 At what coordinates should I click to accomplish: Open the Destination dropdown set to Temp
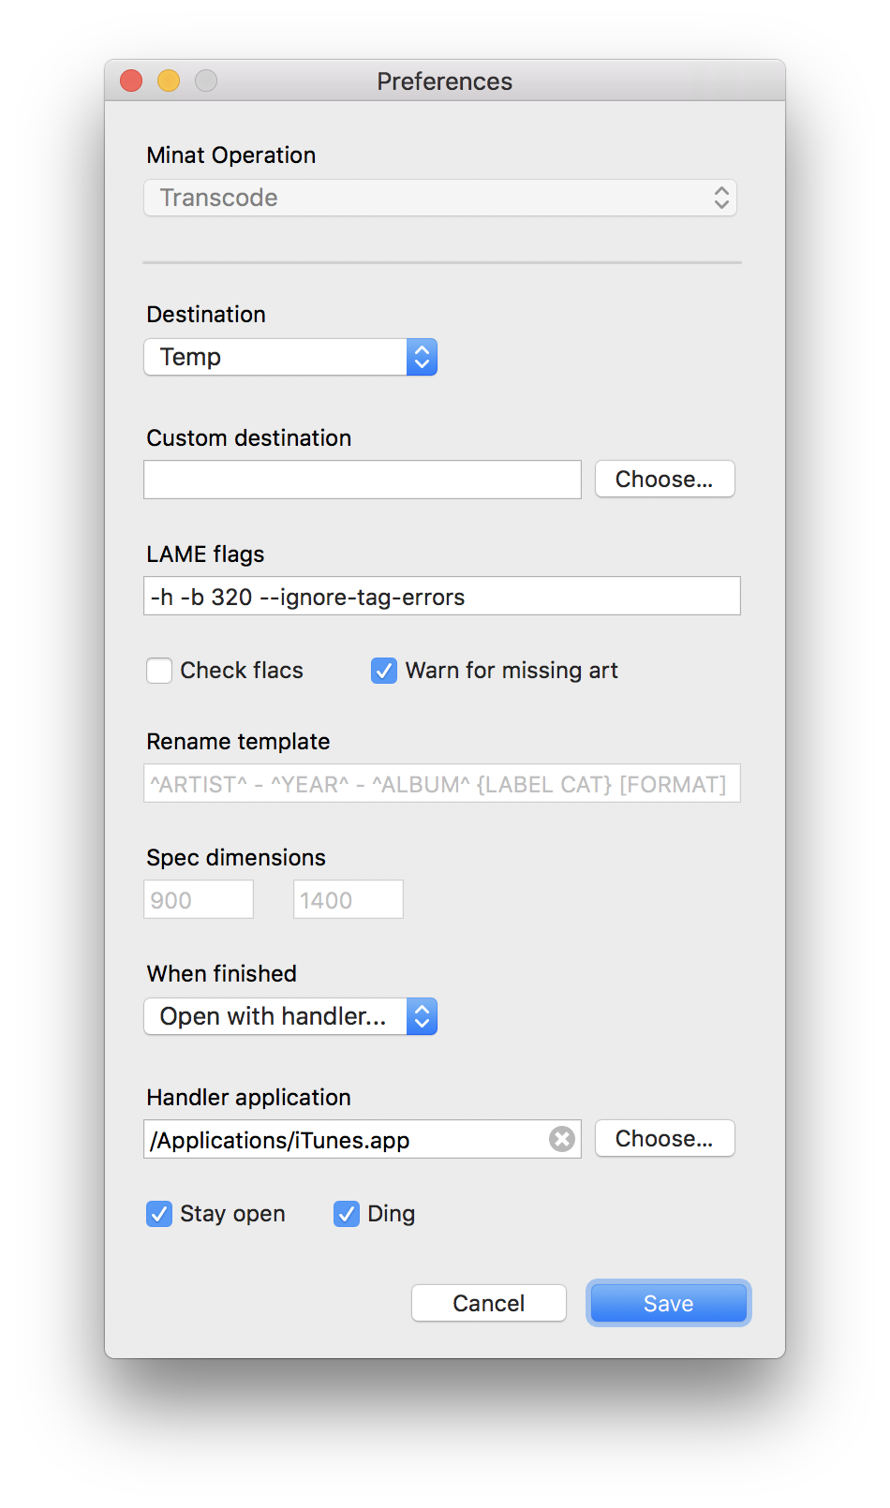click(290, 357)
